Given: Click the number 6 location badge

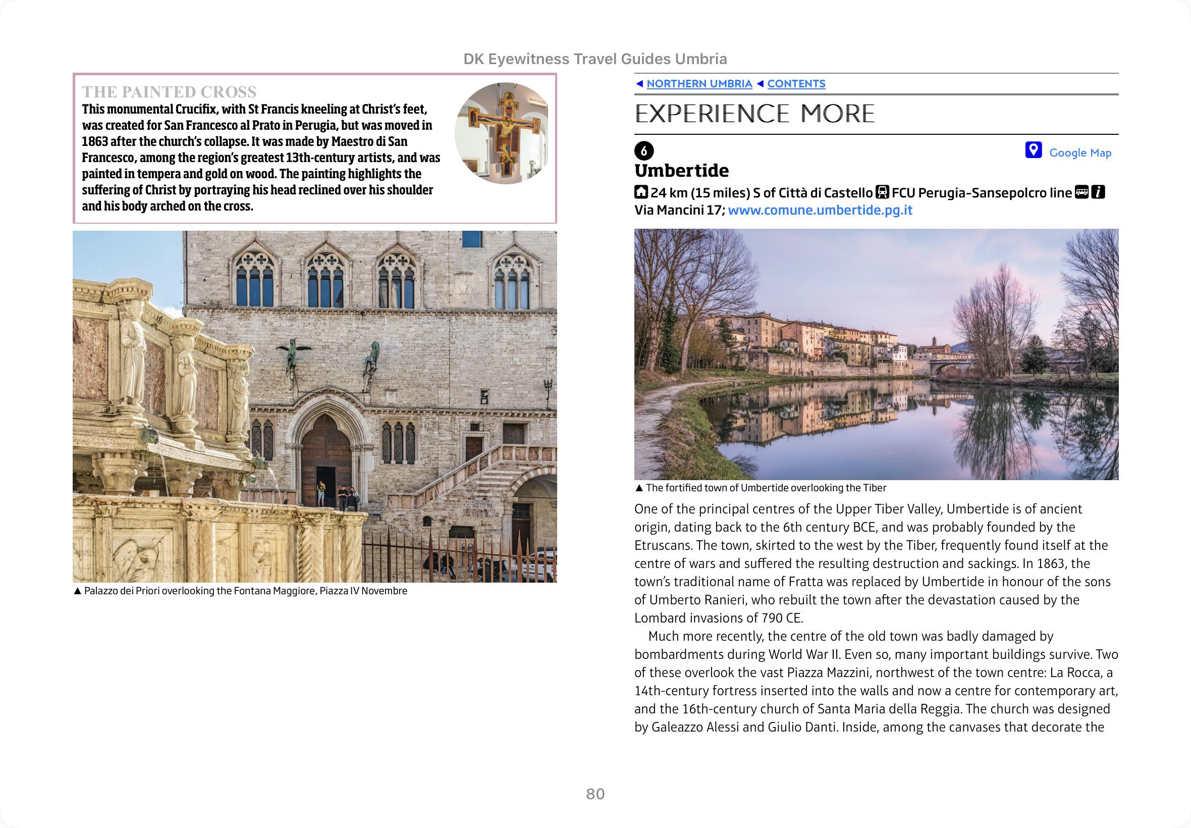Looking at the screenshot, I should [643, 151].
